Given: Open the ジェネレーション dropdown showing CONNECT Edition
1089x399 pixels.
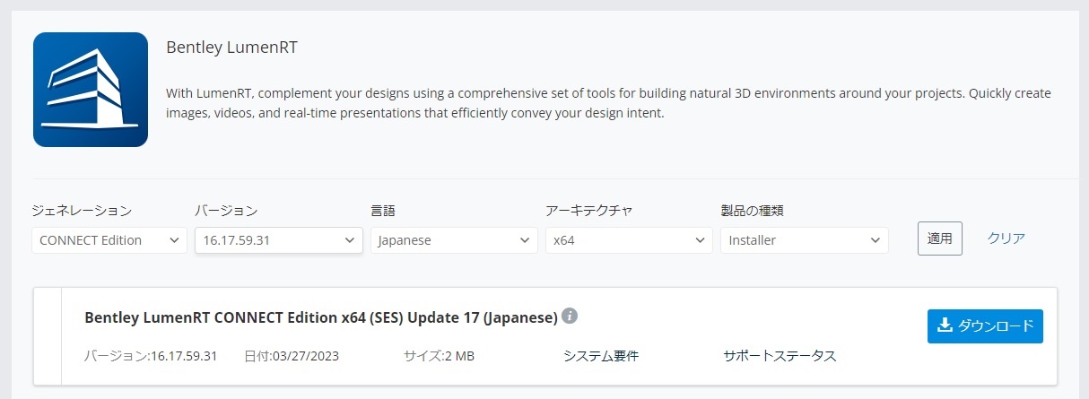Looking at the screenshot, I should coord(109,240).
